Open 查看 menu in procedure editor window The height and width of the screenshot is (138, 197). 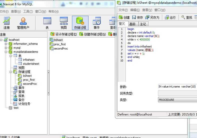(147, 10)
